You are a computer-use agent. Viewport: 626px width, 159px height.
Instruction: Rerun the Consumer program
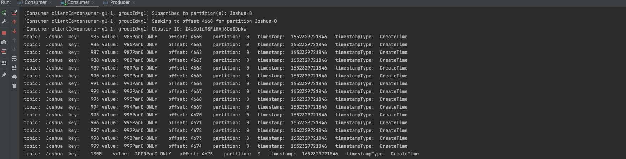[x=4, y=12]
